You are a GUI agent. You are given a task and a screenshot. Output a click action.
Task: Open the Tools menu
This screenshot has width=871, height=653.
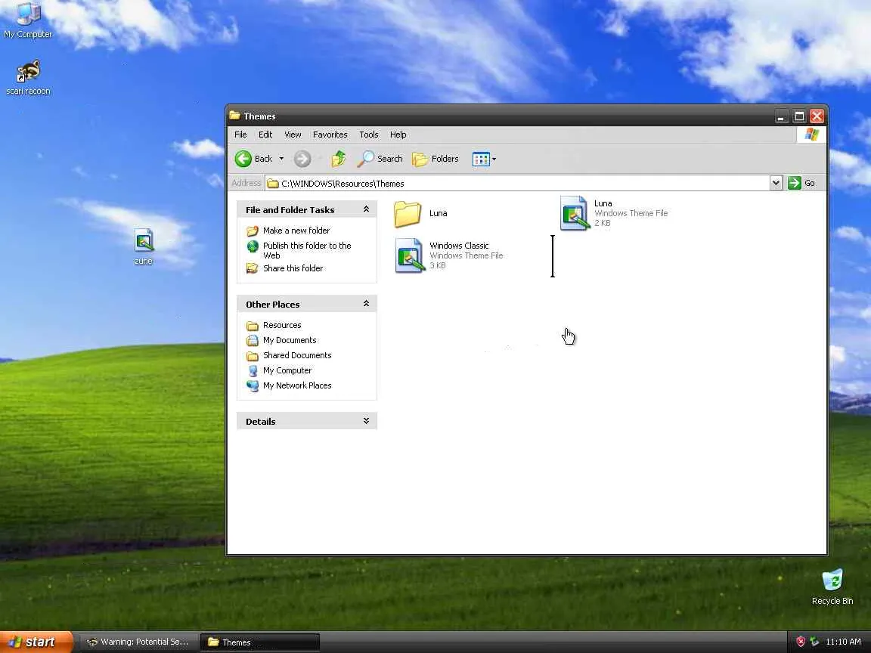point(369,135)
